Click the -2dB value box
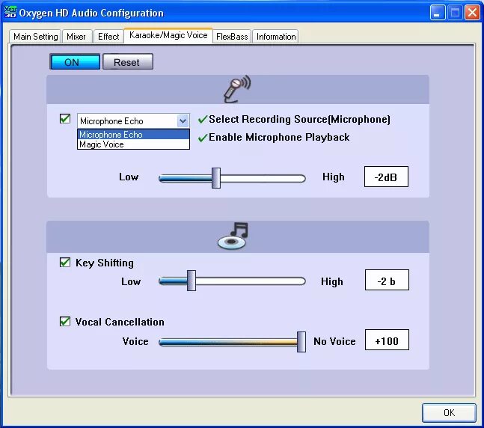 tap(386, 177)
